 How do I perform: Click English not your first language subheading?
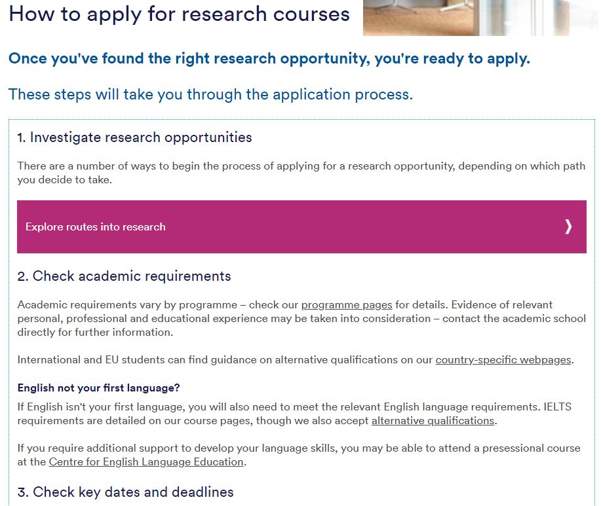pyautogui.click(x=98, y=388)
